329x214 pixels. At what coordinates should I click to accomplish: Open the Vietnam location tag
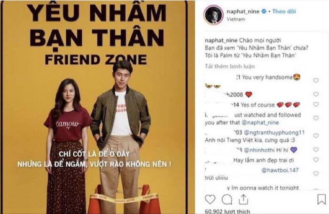pos(235,19)
